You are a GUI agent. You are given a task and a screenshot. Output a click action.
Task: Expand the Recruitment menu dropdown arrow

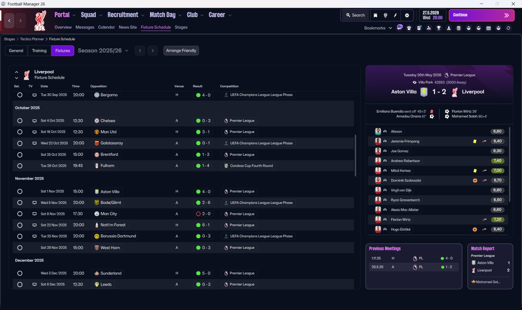click(x=143, y=15)
